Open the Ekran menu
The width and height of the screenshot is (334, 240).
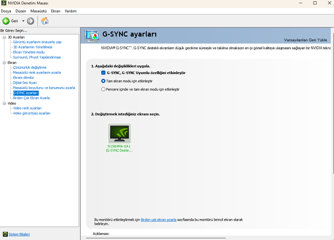coord(56,11)
